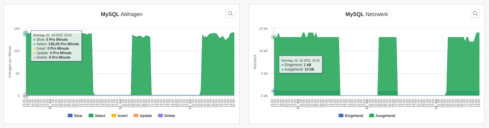
Task: Open zoom for MySQL Netzwerk chart
Action: [x=475, y=13]
